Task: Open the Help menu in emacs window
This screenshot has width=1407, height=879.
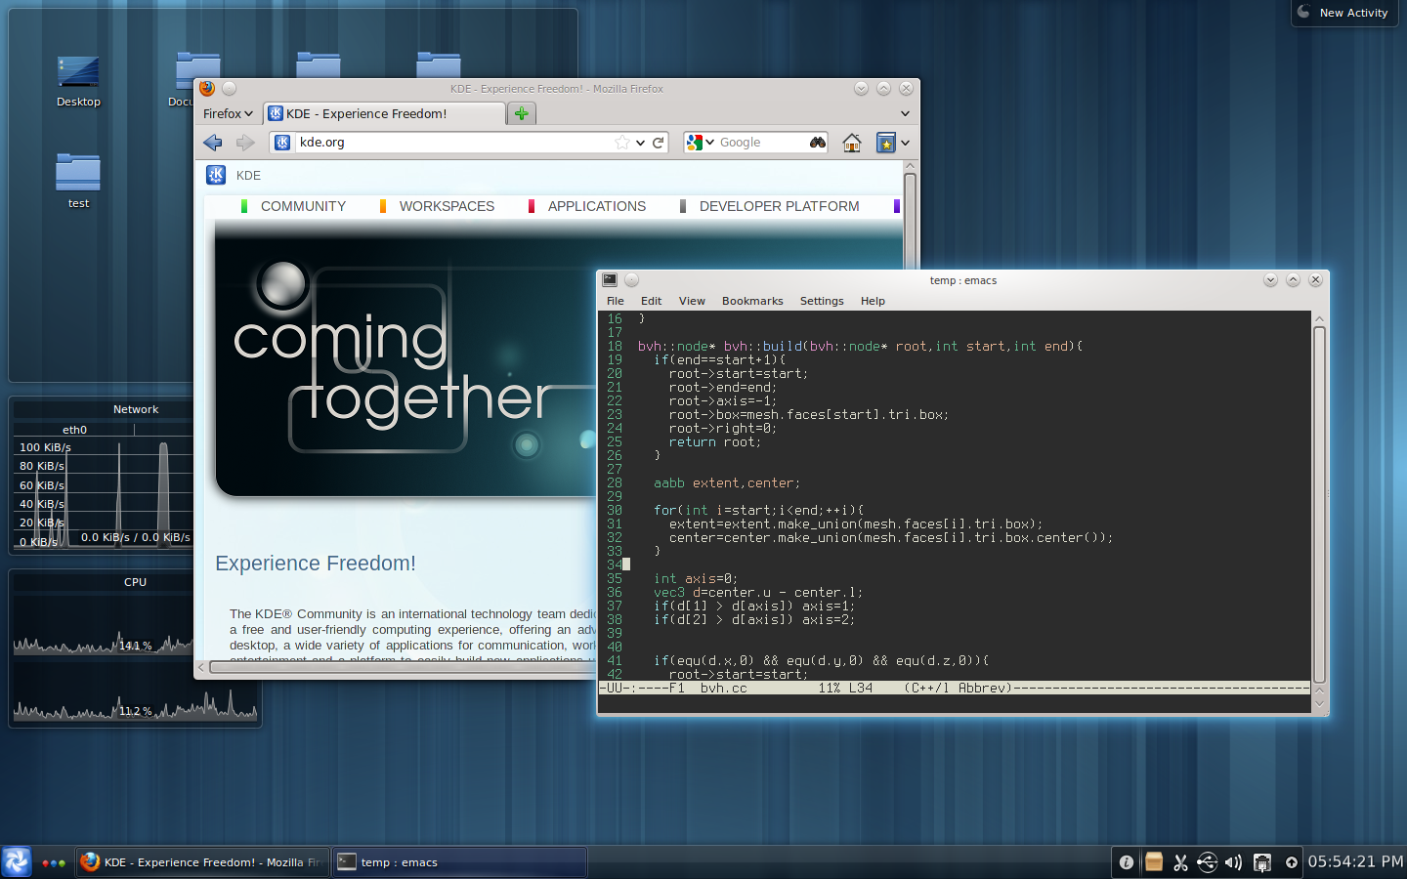Action: point(873,301)
